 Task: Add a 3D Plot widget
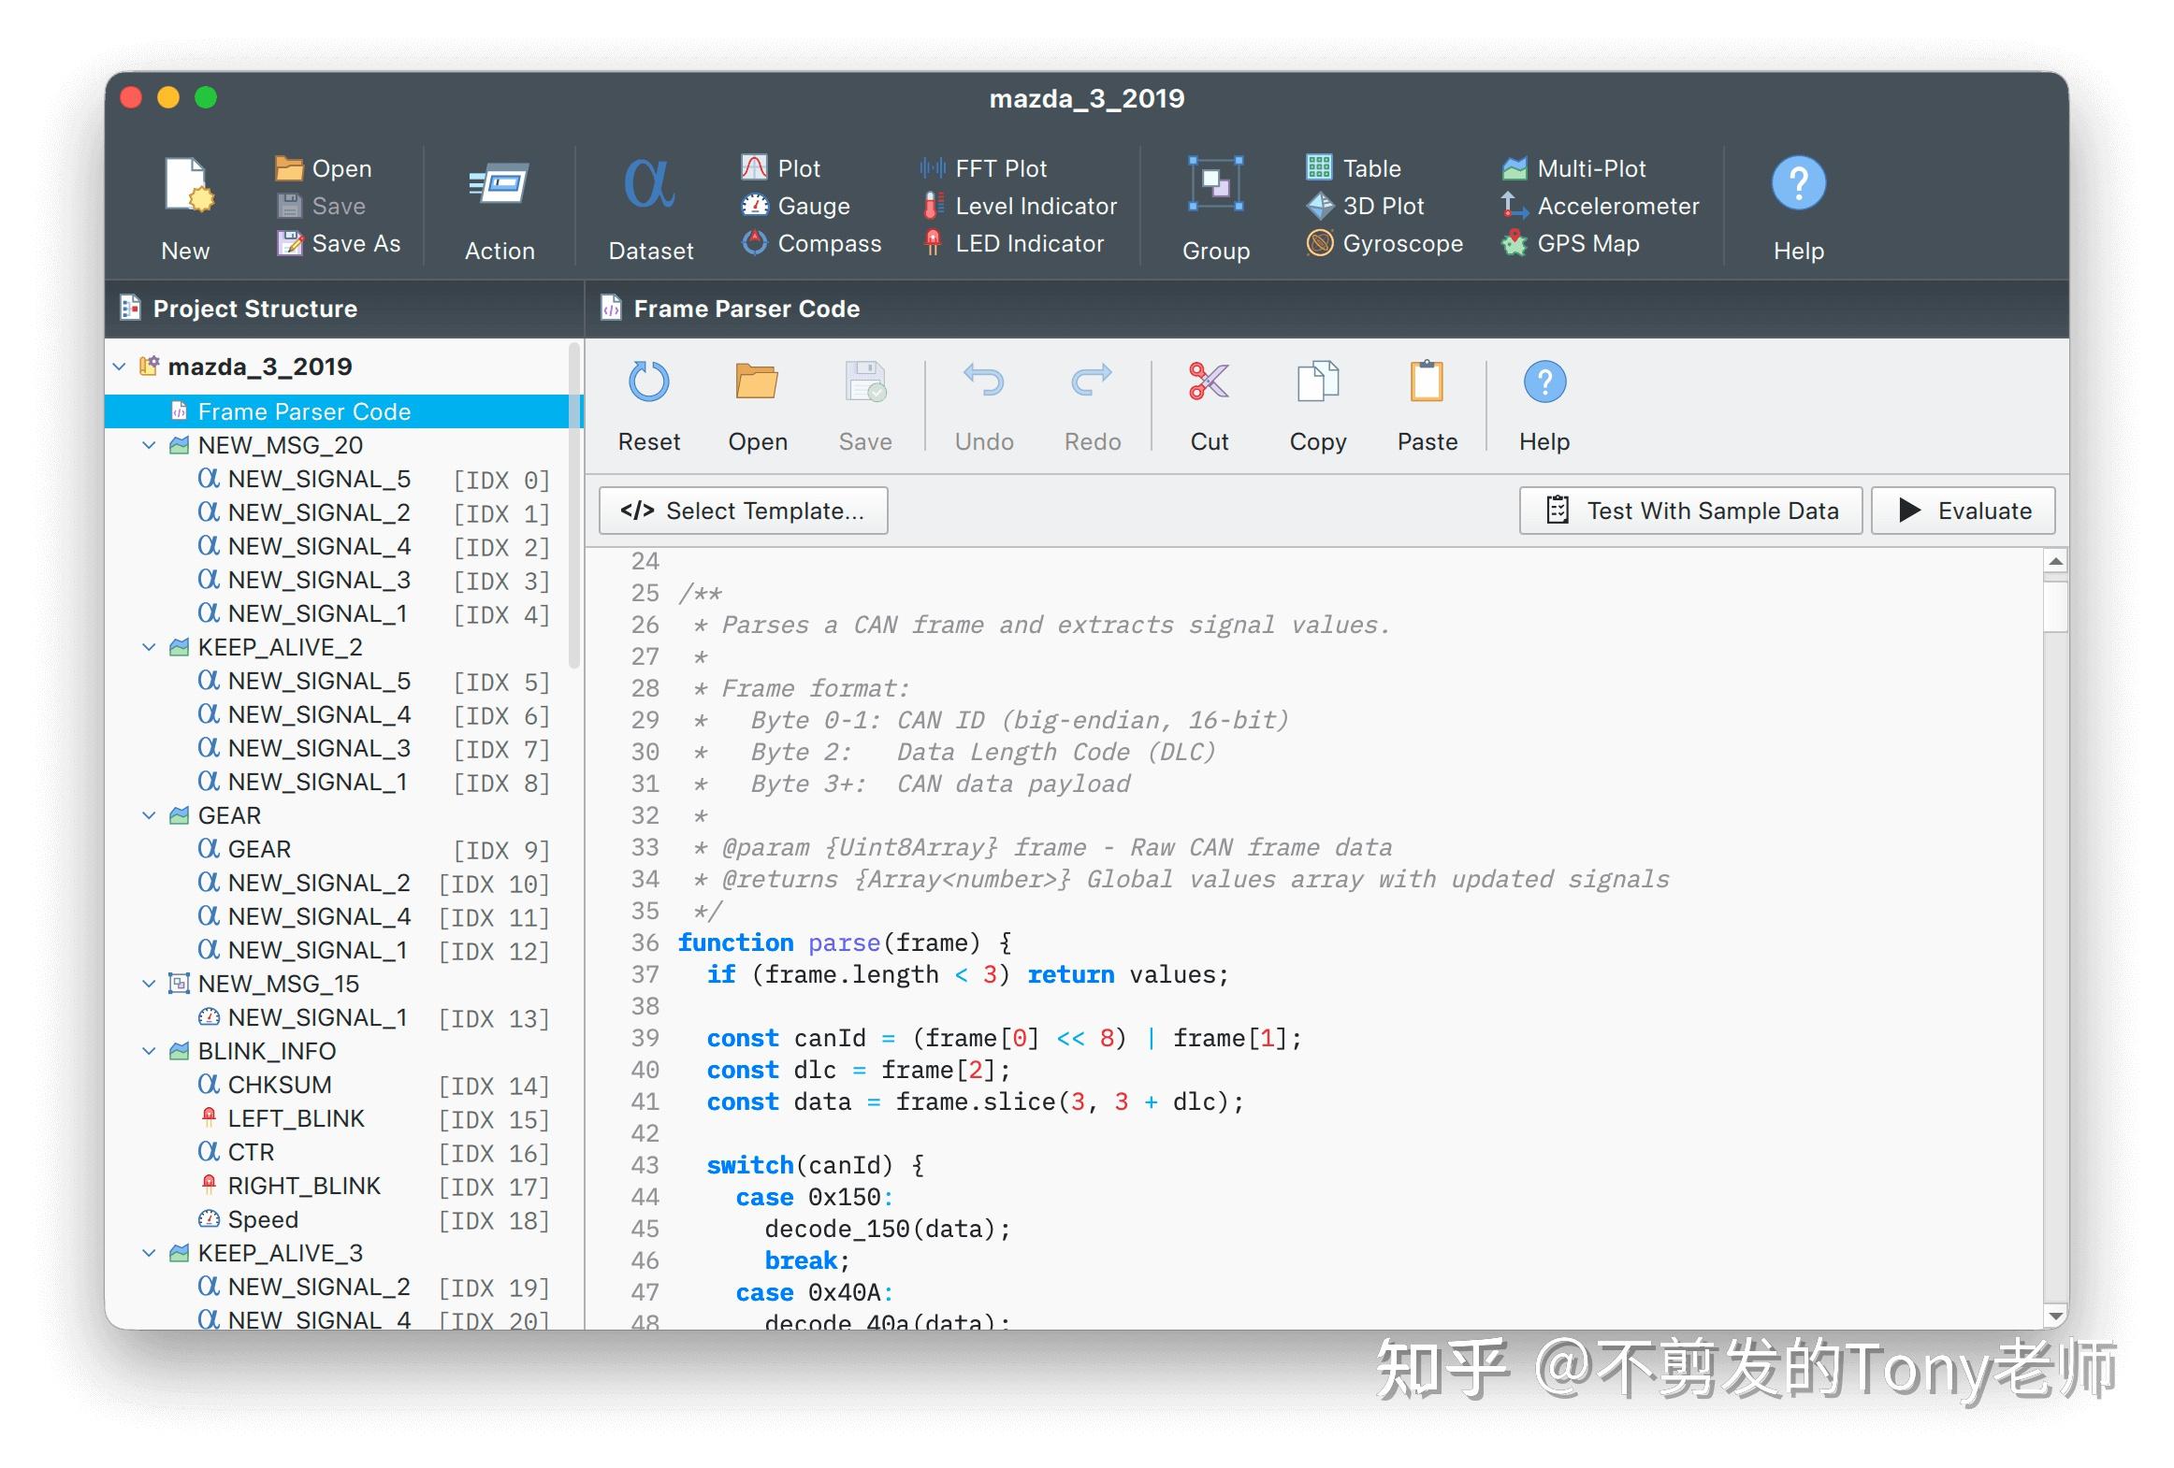(x=1366, y=206)
